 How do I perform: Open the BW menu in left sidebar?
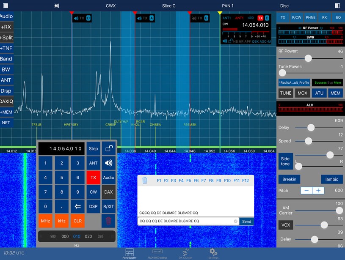point(6,69)
